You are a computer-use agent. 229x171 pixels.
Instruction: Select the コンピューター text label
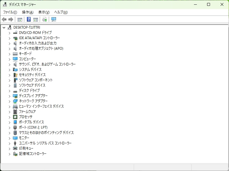[x=27, y=59]
